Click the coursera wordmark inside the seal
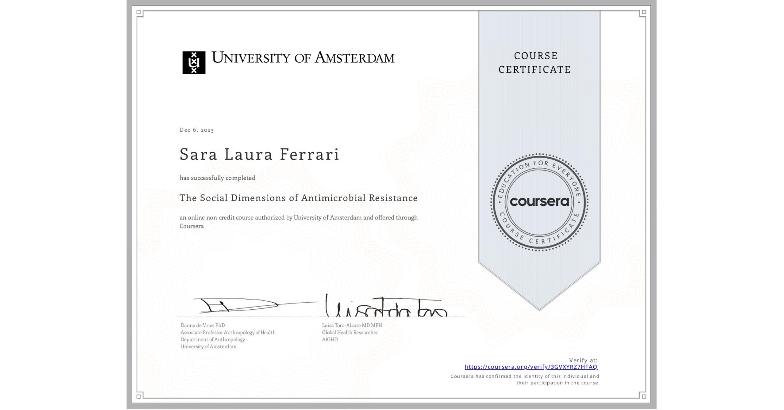Screen dimensions: 784x410 (x=539, y=202)
